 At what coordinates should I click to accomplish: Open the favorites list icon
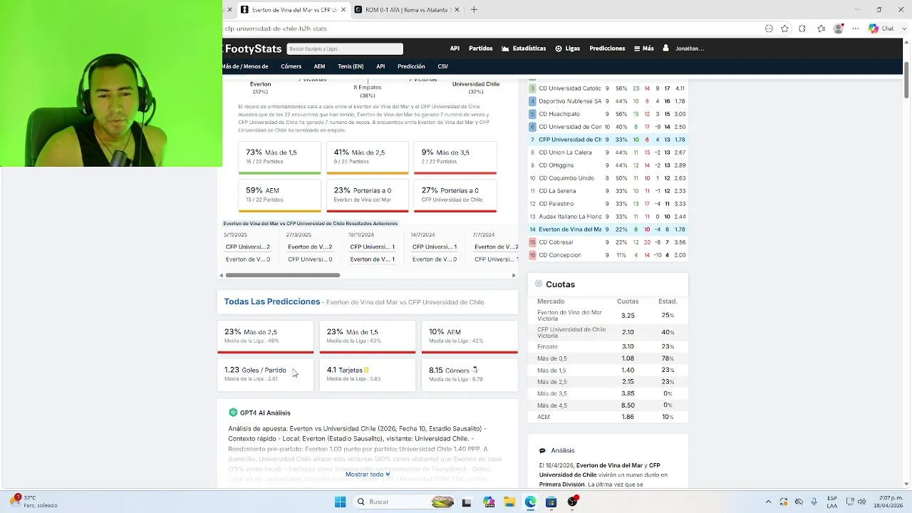[x=822, y=28]
